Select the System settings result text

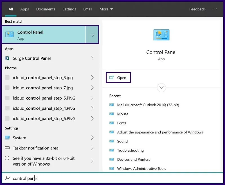tap(19, 138)
